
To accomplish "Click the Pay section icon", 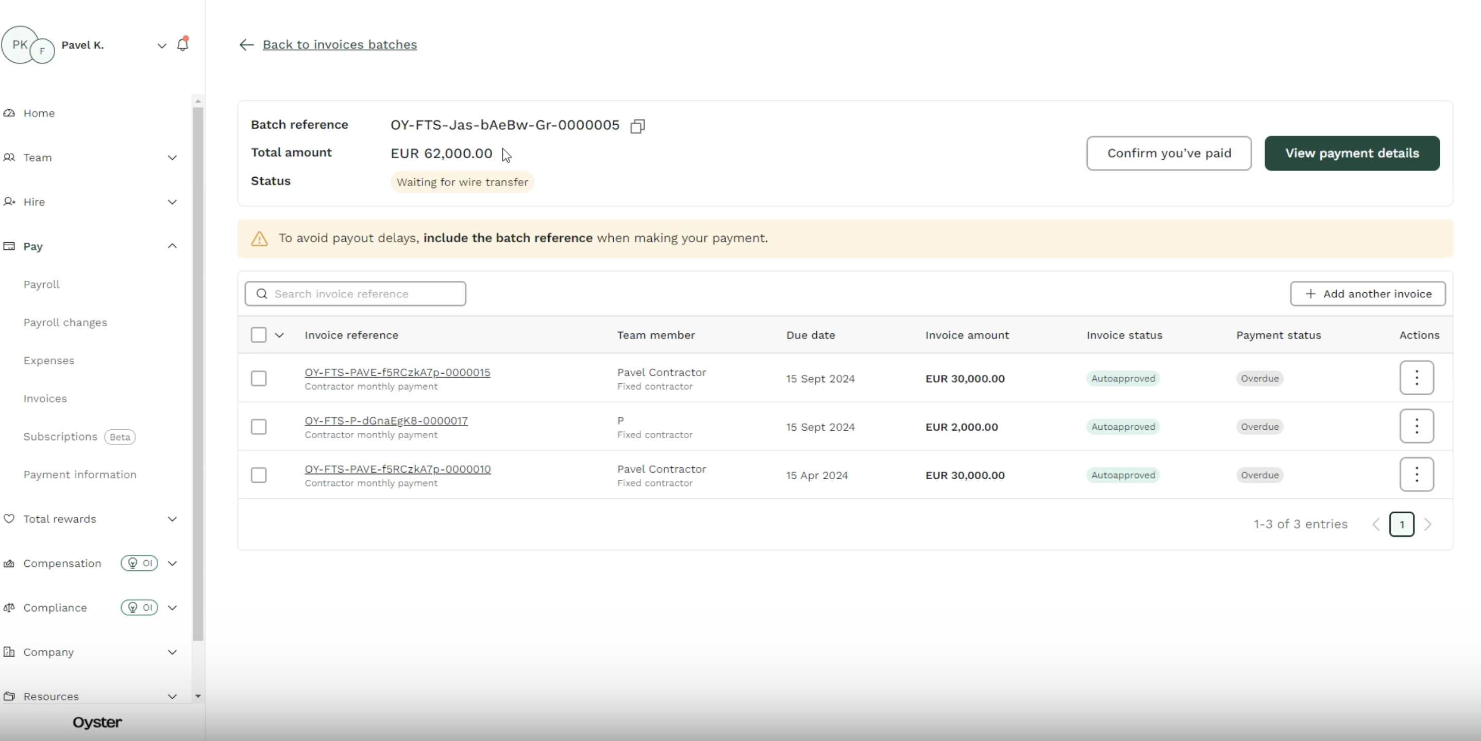I will (9, 246).
